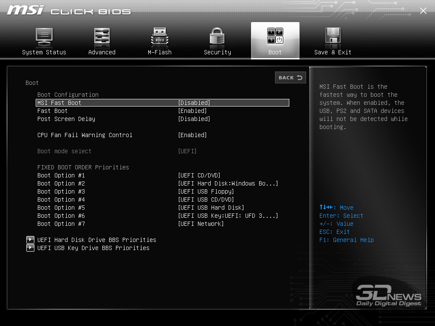Viewport: 435px width, 326px height.
Task: Click arrow icon beside UEFI USB Key Drive BBS
Action: click(30, 248)
